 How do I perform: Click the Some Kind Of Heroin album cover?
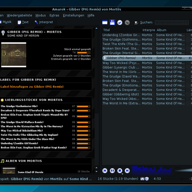(14, 55)
